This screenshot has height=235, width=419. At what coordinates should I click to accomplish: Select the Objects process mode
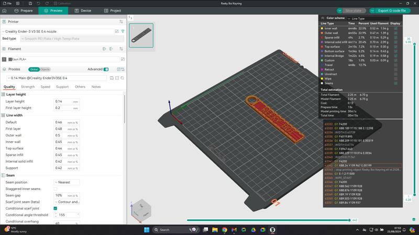(x=45, y=69)
